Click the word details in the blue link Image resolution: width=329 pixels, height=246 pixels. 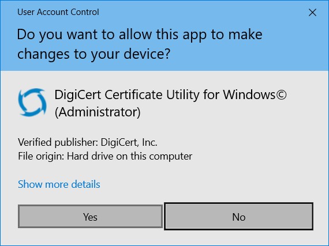(85, 184)
